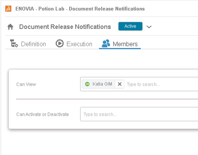Click the 3DS ENOVIA logo icon
This screenshot has height=155, width=198.
pyautogui.click(x=9, y=8)
